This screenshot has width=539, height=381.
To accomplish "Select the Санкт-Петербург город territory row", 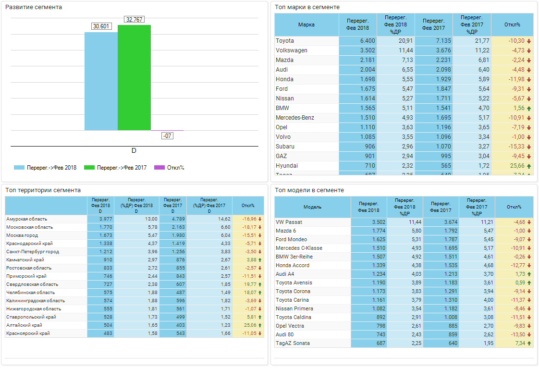I will pos(135,252).
